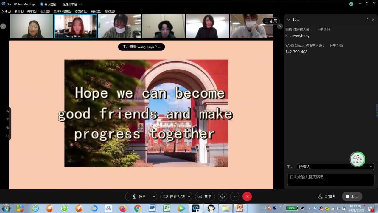Screen dimensions: 378x213
Task: Expand audio options arrow beside 静音
Action: [x=154, y=196]
